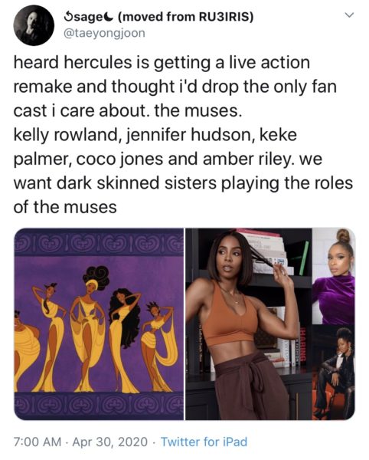
Task: Open the Hercules muses cartoon image
Action: 99,324
